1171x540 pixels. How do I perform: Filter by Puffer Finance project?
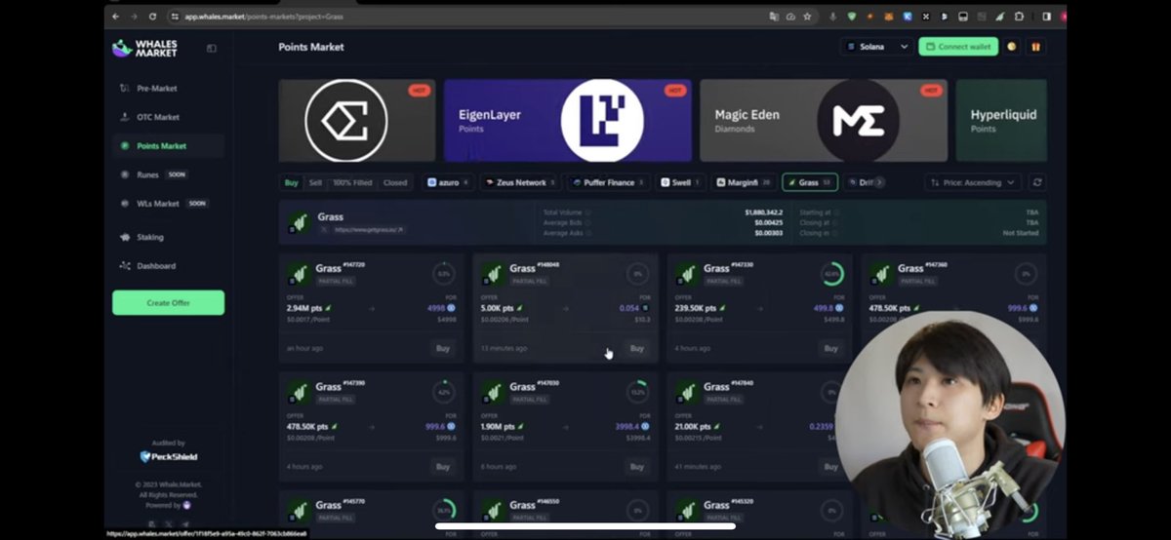point(607,182)
